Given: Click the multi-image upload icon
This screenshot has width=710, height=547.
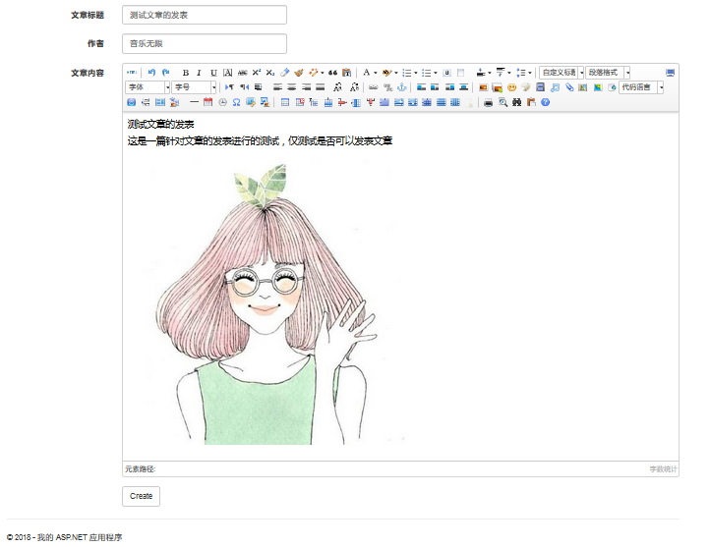Looking at the screenshot, I should coord(498,87).
